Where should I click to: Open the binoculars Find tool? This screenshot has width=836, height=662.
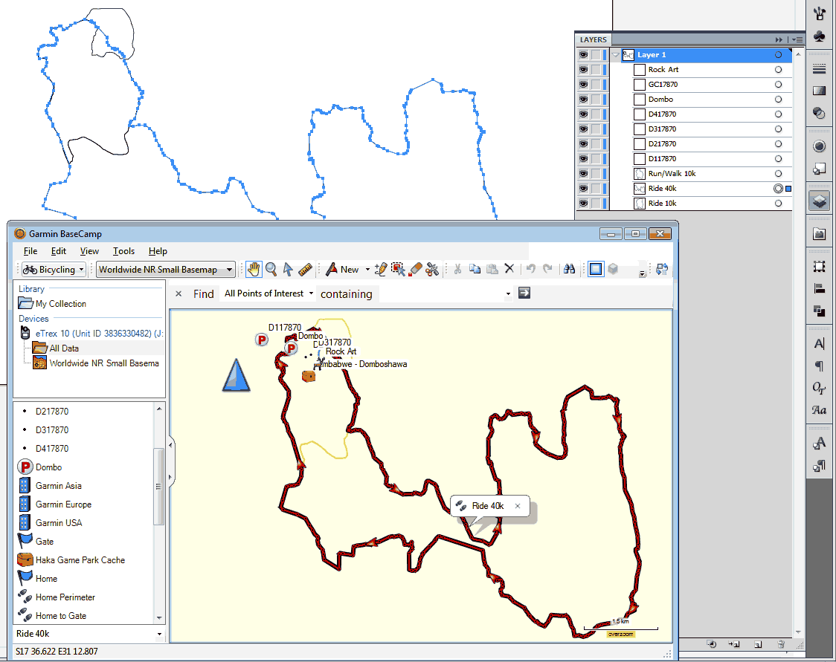[570, 269]
